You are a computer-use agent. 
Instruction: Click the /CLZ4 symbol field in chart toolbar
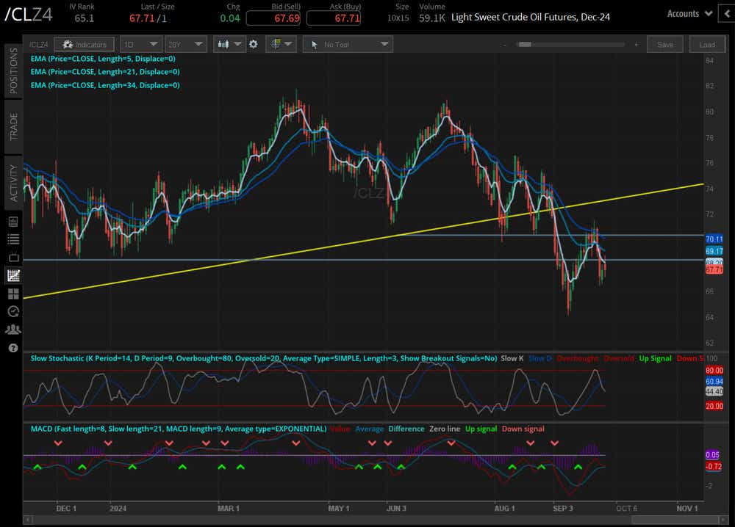38,45
